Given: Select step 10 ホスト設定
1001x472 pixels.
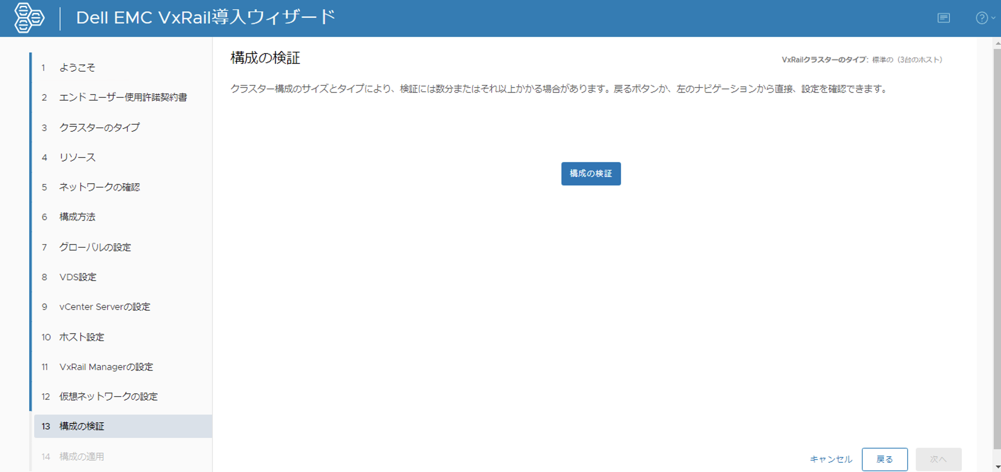Looking at the screenshot, I should tap(81, 337).
